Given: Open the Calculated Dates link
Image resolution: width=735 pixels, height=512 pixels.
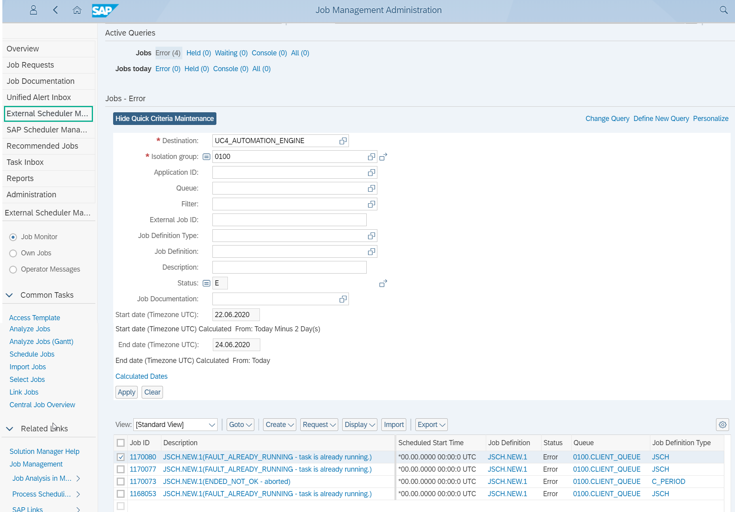Looking at the screenshot, I should point(141,376).
